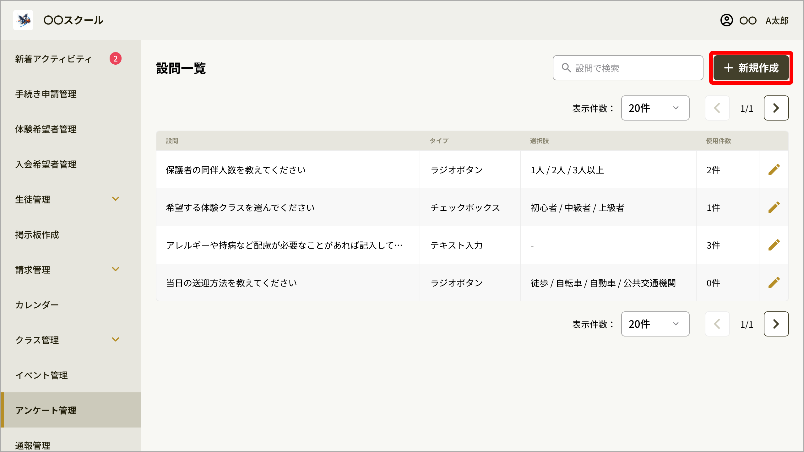Screen dimensions: 804x452
Task: Click the 〇〇スクール title
Action: tap(73, 20)
